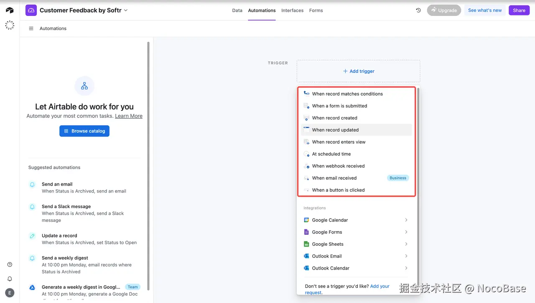535x303 pixels.
Task: Click the bell icon beside Send a Slack message
Action: click(x=32, y=207)
